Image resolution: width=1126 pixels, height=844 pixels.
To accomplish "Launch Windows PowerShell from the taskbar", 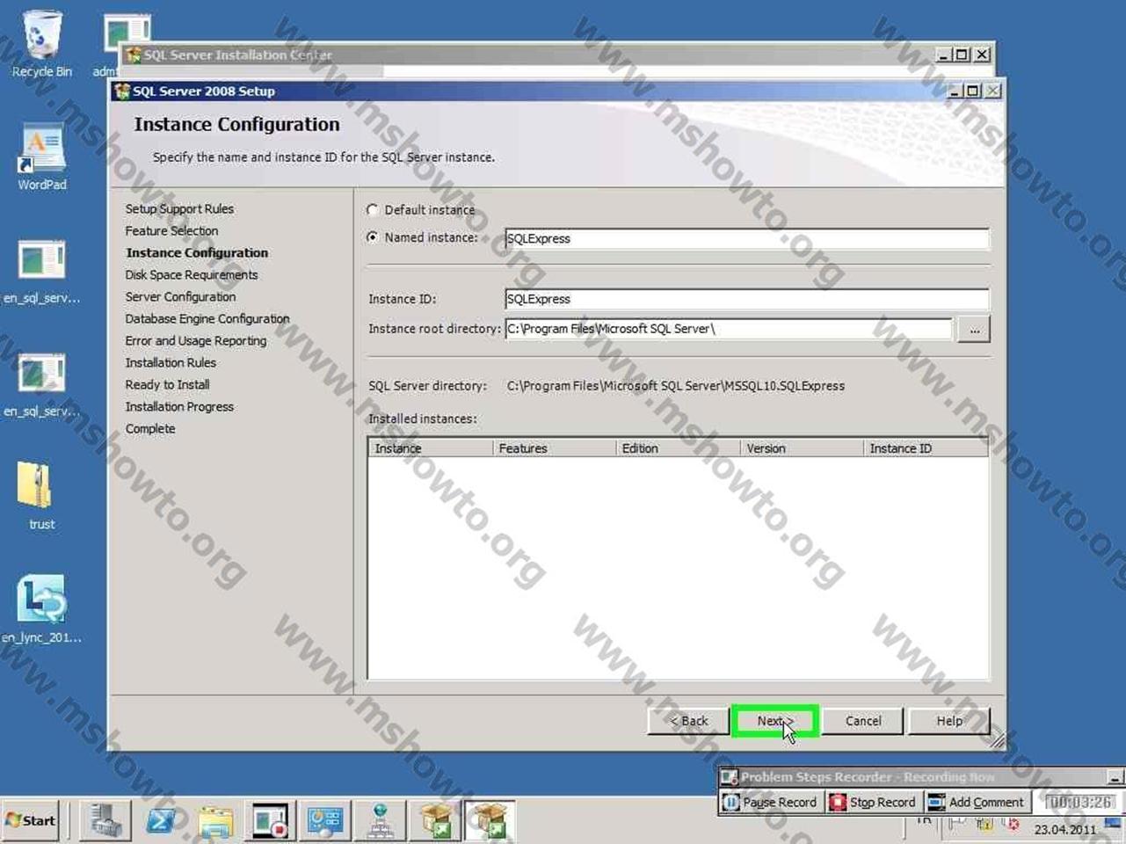I will [x=161, y=821].
